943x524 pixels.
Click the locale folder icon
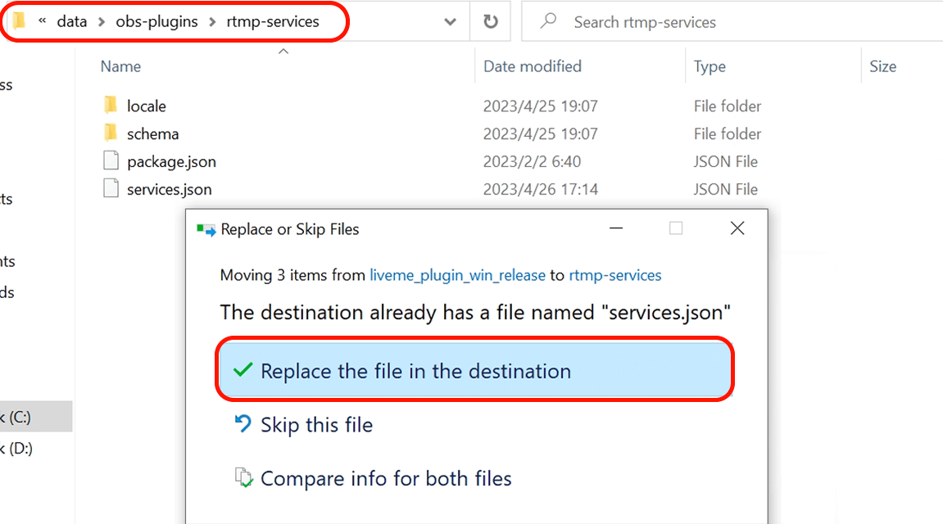(x=111, y=106)
